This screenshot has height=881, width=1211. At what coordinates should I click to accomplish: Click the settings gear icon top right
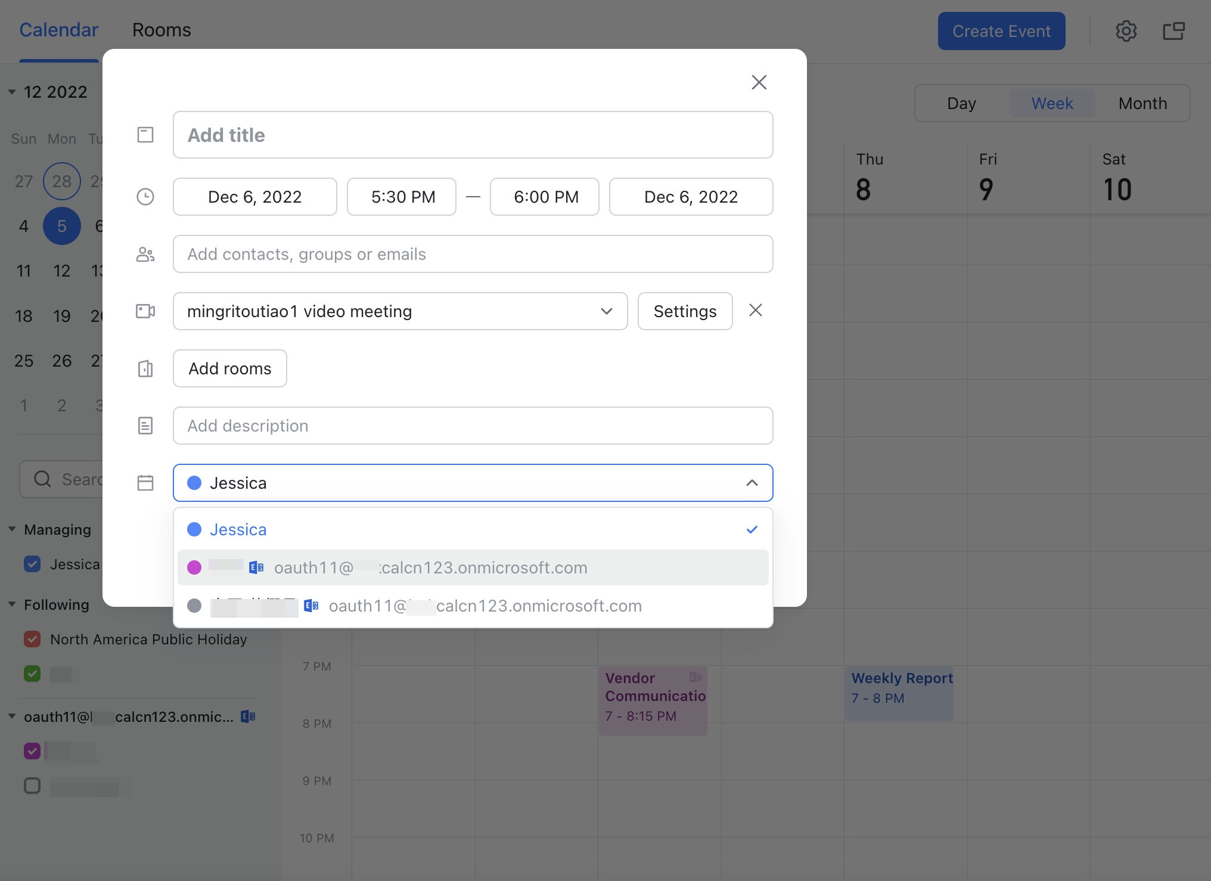click(x=1125, y=29)
